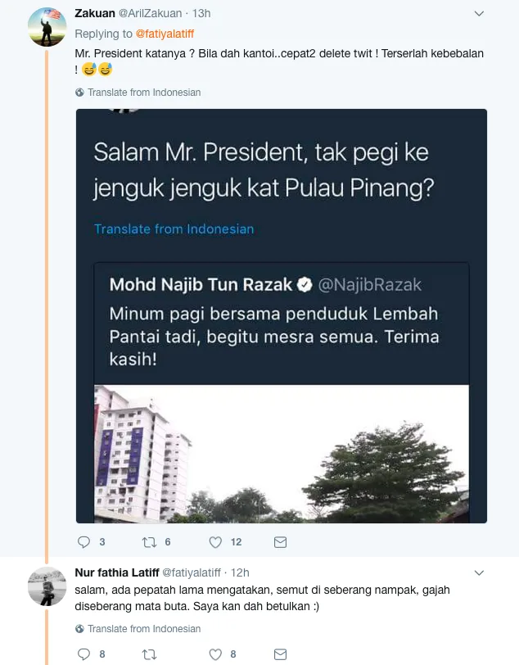This screenshot has height=665, width=519.
Task: Open Zakuan's display name link
Action: (96, 14)
